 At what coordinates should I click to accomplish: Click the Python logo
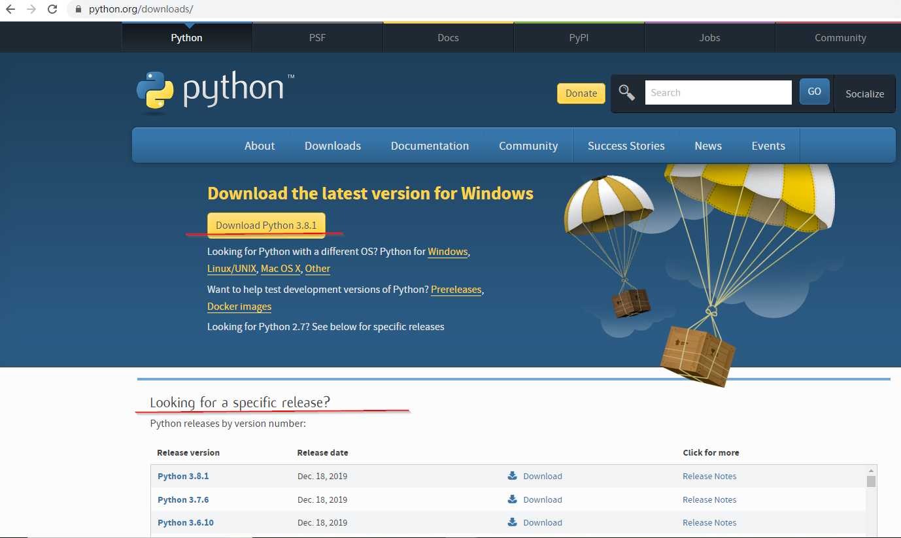[215, 92]
